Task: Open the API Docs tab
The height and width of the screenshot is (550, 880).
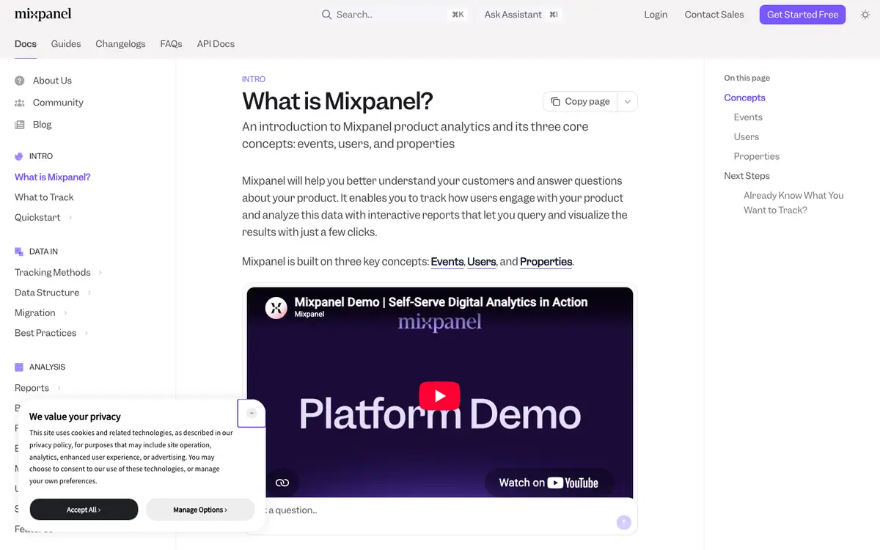Action: pyautogui.click(x=216, y=44)
